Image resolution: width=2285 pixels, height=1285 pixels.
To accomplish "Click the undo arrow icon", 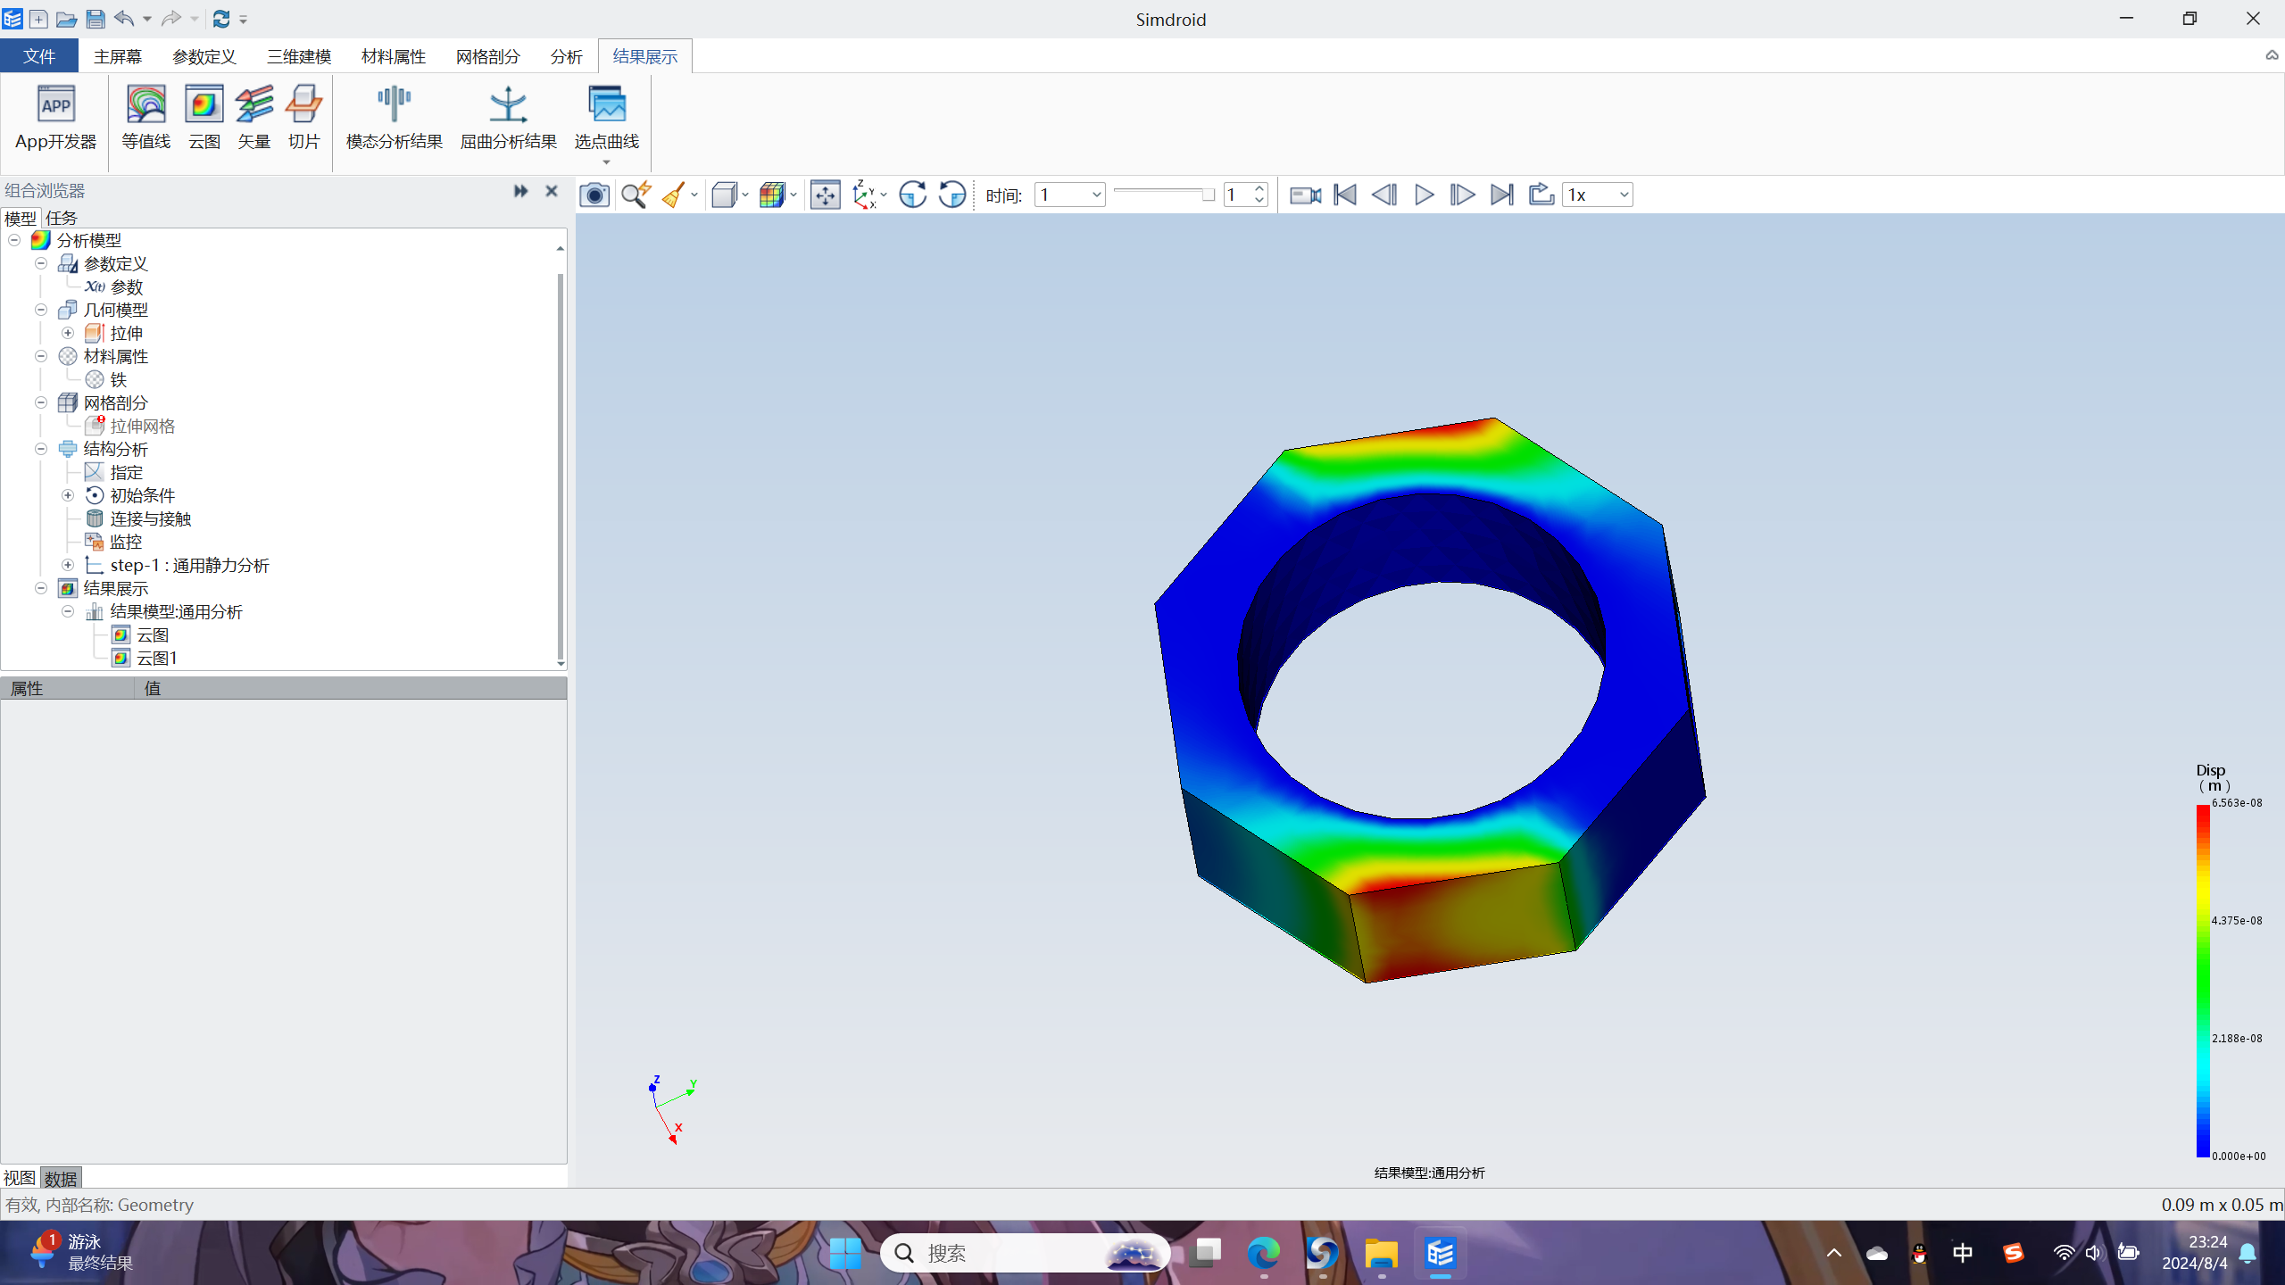I will tap(124, 19).
